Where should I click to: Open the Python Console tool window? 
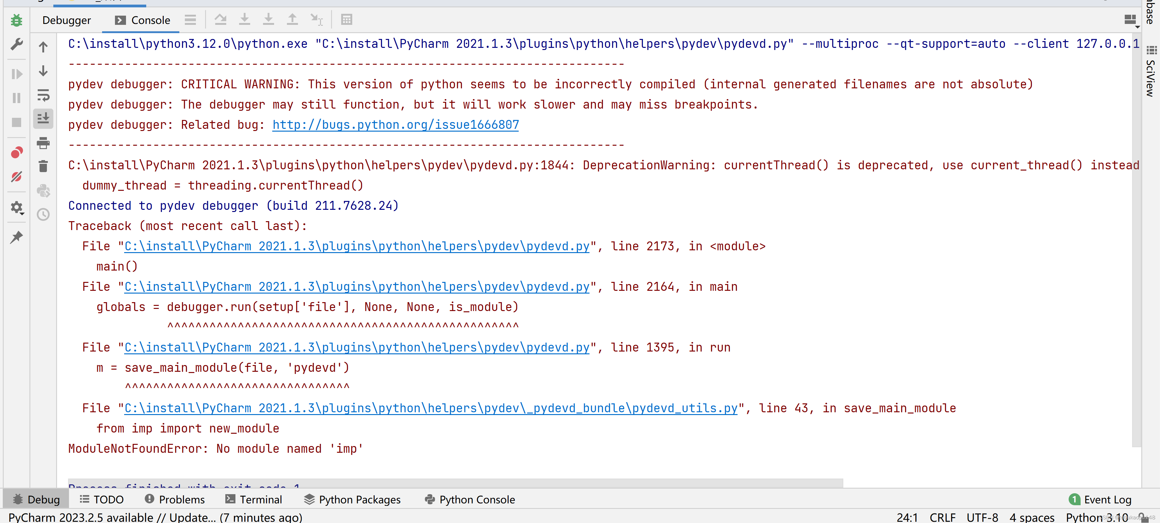(x=470, y=499)
